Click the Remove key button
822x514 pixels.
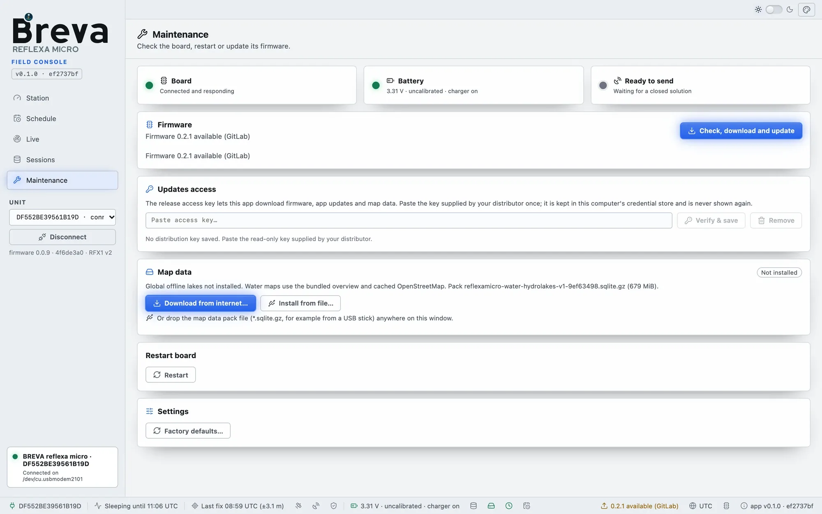click(x=776, y=220)
